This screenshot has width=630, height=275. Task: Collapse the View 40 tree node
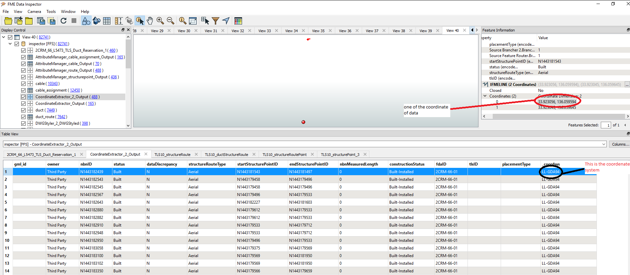4,37
